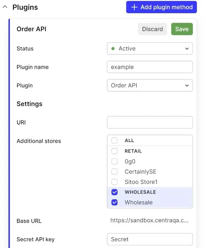Click the Base URL sandbox link text
Image resolution: width=204 pixels, height=248 pixels.
point(149,220)
